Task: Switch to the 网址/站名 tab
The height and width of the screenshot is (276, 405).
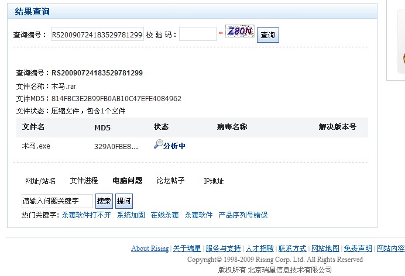Action: 40,181
